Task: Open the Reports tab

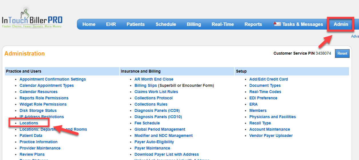Action: pyautogui.click(x=253, y=24)
